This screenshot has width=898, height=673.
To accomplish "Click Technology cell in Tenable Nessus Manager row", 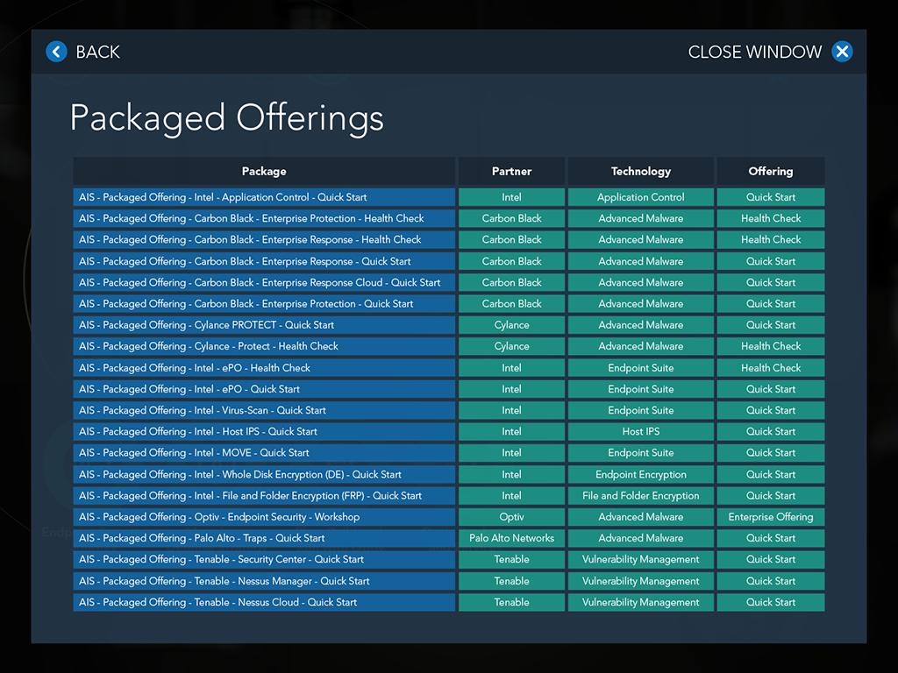I will pos(641,581).
